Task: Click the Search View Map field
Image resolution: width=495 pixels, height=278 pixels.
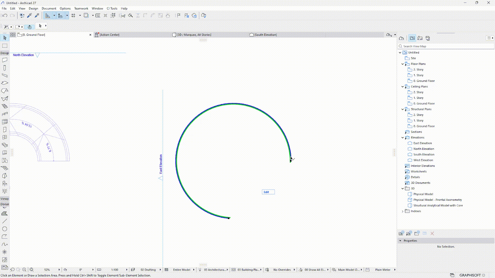Action: click(445, 46)
